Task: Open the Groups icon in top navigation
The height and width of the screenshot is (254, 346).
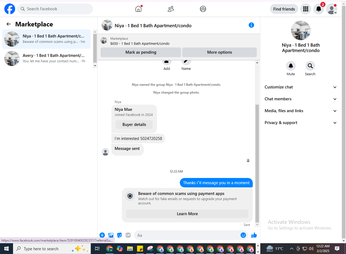Action: (203, 9)
